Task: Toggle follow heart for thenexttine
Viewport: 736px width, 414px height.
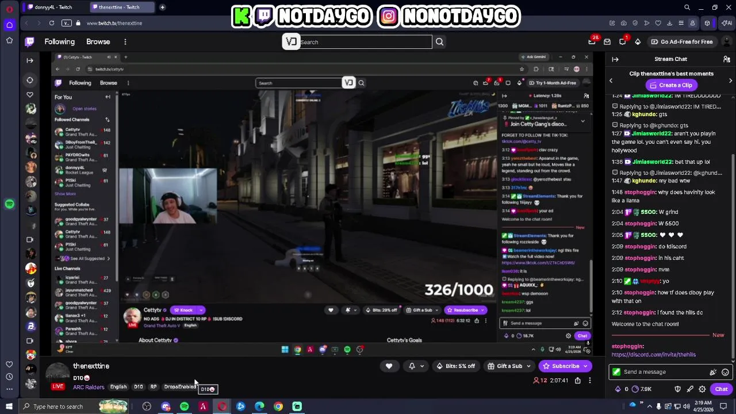Action: click(x=389, y=366)
